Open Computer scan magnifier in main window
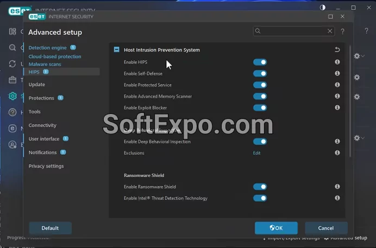The width and height of the screenshot is (376, 248). [x=12, y=48]
